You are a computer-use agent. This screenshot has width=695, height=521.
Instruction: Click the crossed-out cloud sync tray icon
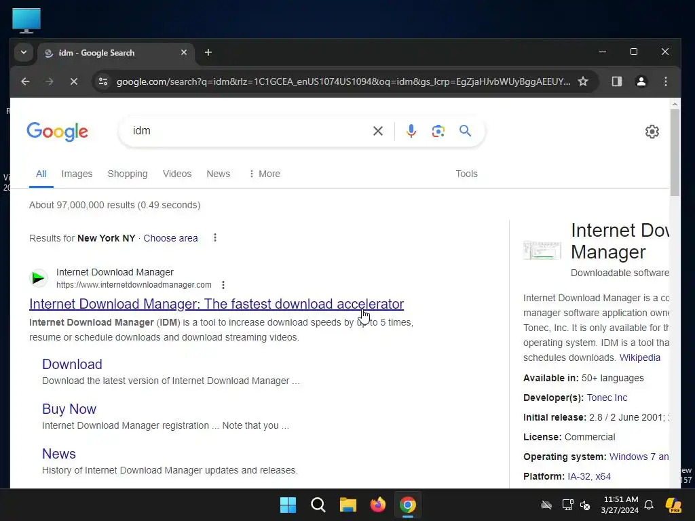(546, 505)
